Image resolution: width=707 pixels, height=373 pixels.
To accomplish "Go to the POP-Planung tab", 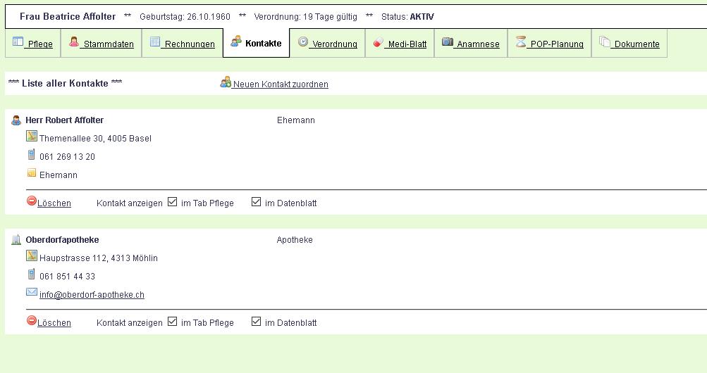I will click(x=549, y=44).
